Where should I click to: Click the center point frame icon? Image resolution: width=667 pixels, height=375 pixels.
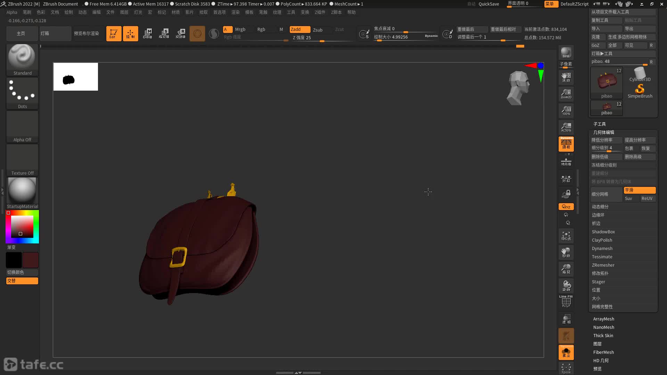point(566,236)
